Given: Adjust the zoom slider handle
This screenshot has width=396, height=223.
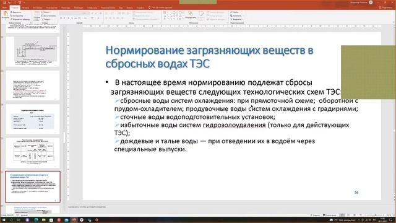Looking at the screenshot, I should [x=376, y=215].
